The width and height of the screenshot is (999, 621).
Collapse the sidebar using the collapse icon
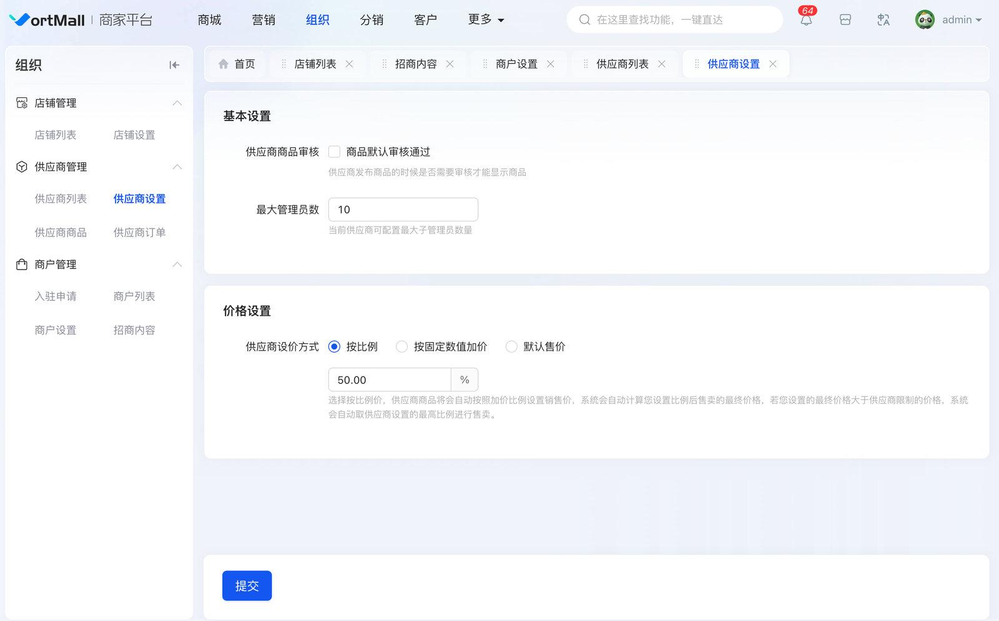click(x=174, y=65)
